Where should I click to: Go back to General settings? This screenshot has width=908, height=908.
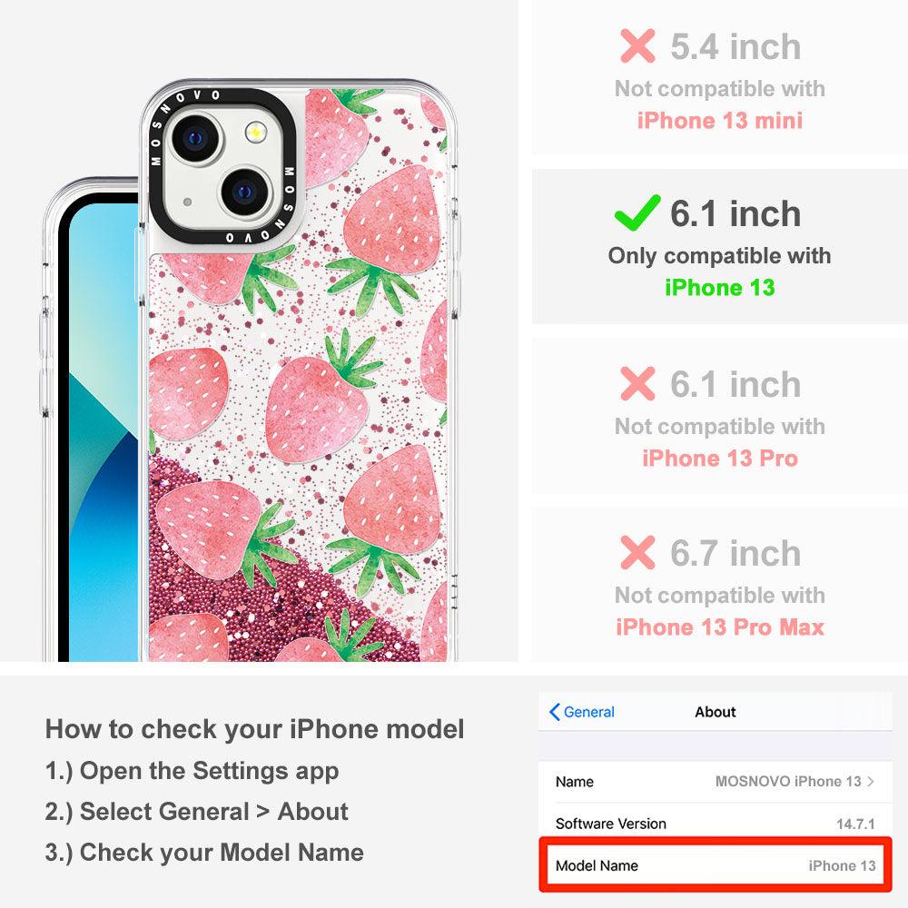(582, 712)
